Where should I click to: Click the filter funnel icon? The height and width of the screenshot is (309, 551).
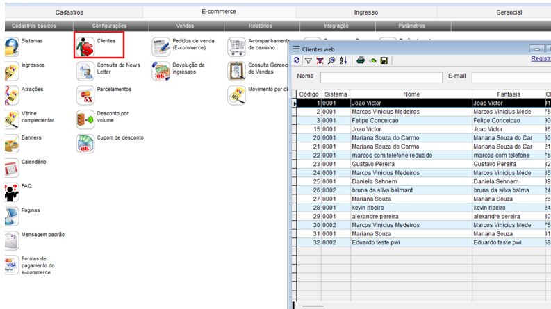tap(308, 61)
